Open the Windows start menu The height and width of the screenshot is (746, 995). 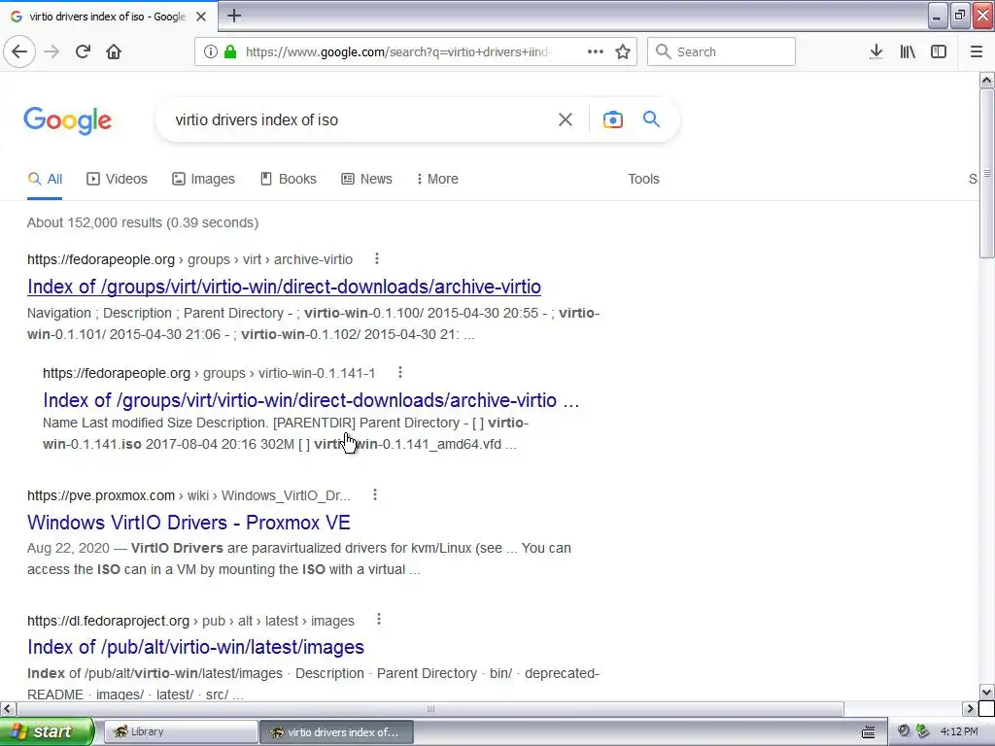click(x=47, y=731)
